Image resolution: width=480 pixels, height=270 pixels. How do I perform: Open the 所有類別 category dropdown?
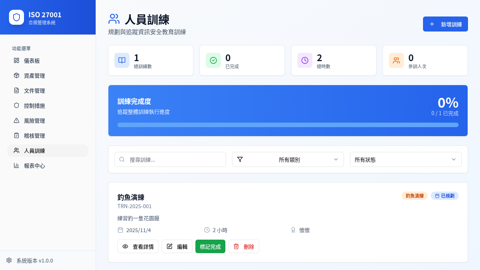288,159
